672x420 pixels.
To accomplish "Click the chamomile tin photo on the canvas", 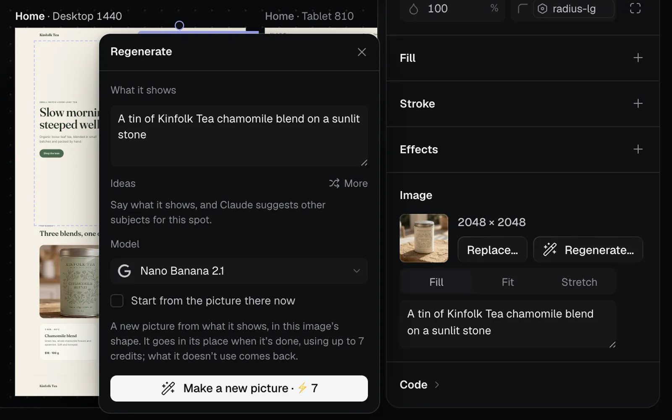I will pyautogui.click(x=69, y=281).
